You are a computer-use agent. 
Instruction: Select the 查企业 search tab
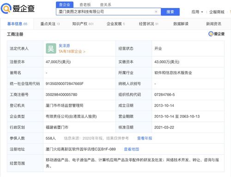click(x=65, y=5)
